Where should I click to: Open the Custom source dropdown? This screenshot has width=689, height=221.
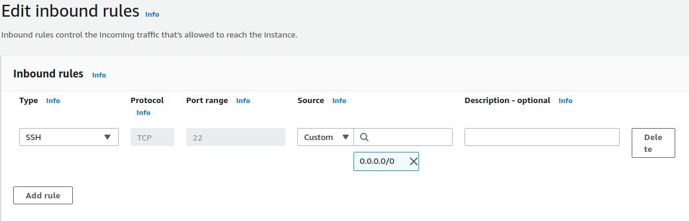click(x=325, y=137)
